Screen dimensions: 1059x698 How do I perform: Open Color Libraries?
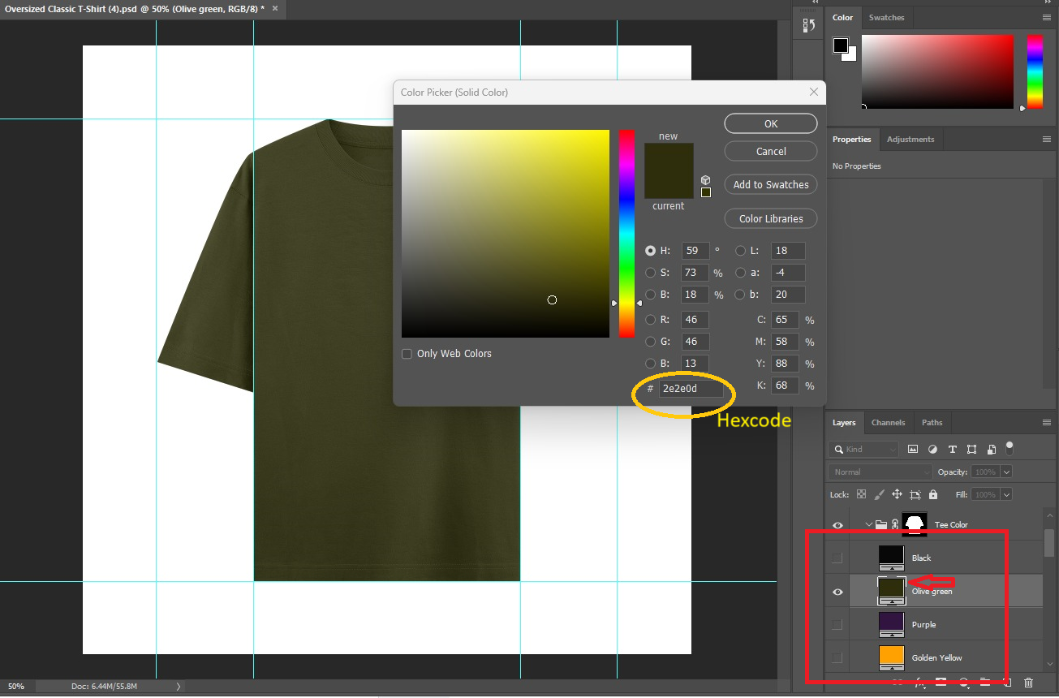pos(771,218)
